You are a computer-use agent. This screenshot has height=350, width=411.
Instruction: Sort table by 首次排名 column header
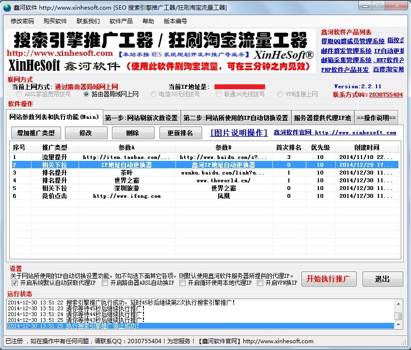288,147
